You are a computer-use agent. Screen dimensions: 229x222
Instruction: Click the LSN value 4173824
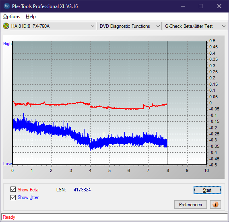[82, 190]
